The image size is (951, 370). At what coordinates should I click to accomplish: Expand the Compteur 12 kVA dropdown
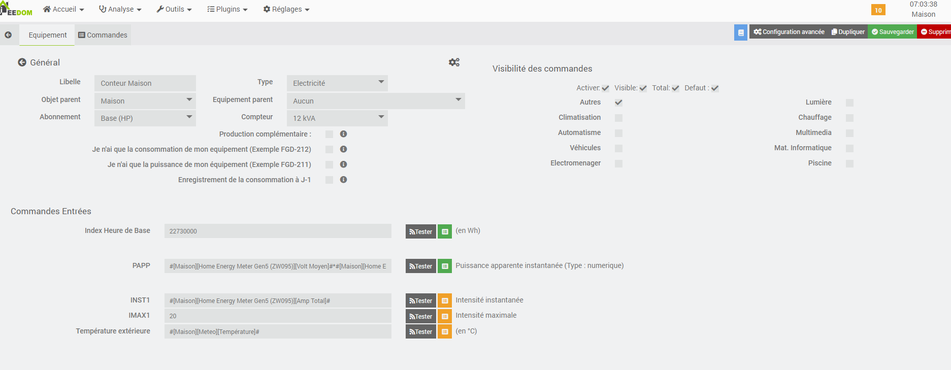tap(337, 118)
